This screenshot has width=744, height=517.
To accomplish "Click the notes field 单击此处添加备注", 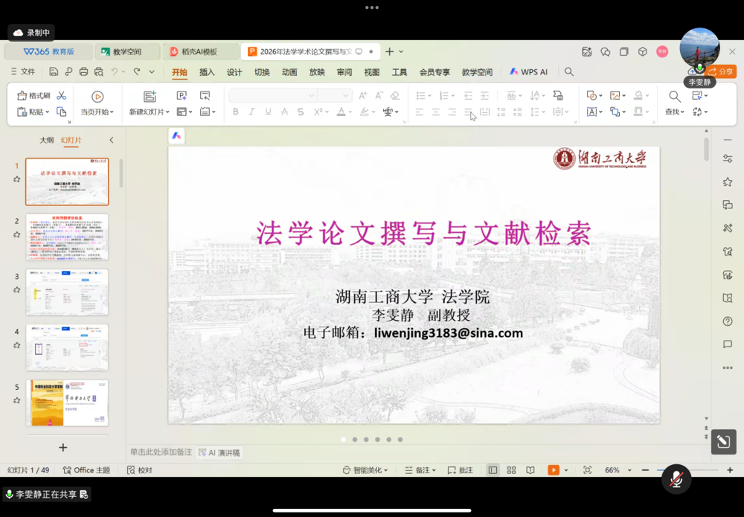I will point(161,452).
